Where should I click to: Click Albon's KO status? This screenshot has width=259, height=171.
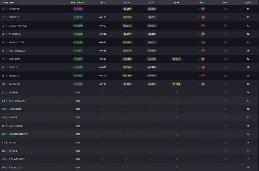[x=78, y=92]
